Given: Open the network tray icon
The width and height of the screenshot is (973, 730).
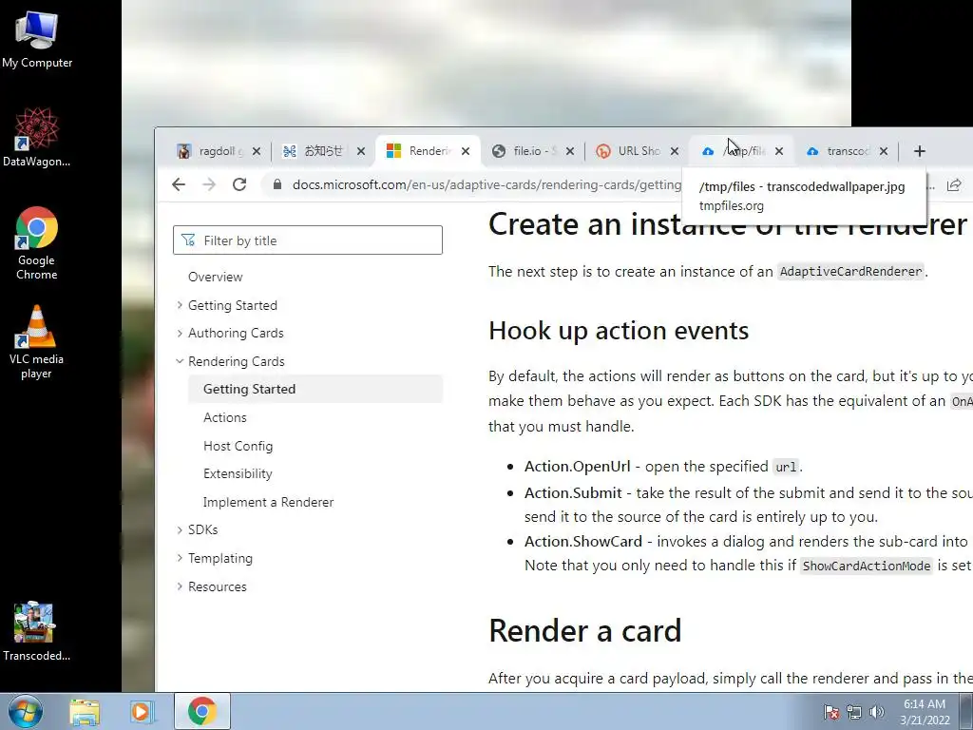Looking at the screenshot, I should (854, 712).
